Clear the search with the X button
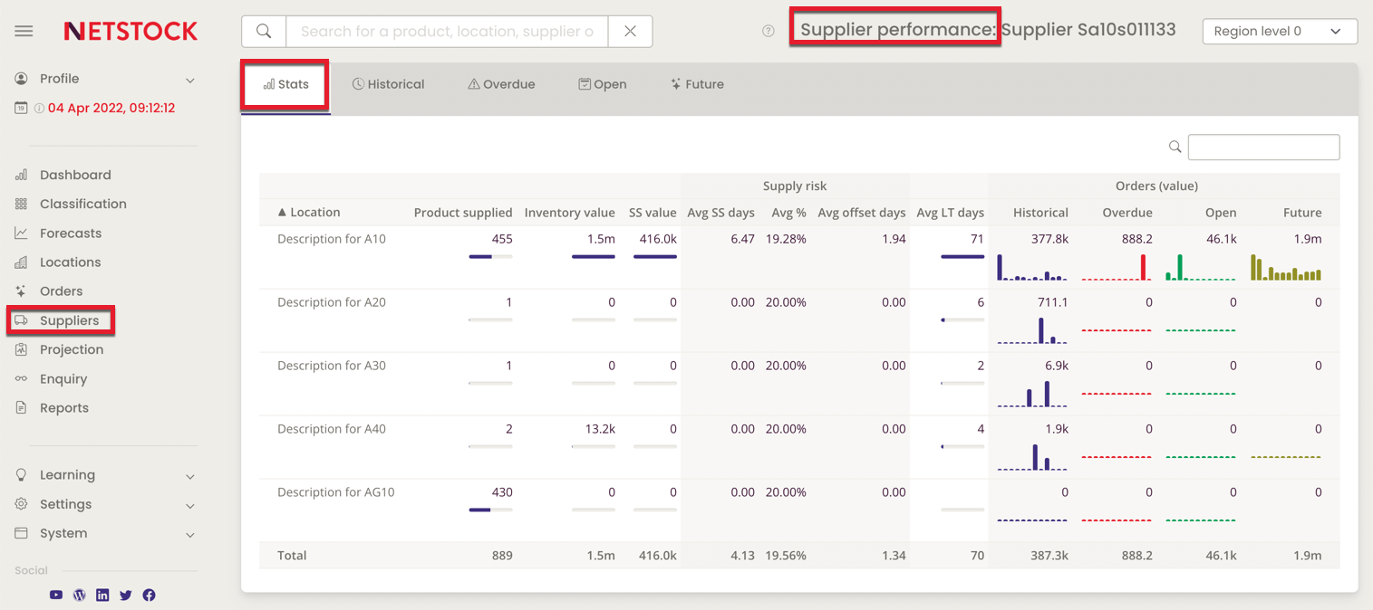1373x610 pixels. 630,31
